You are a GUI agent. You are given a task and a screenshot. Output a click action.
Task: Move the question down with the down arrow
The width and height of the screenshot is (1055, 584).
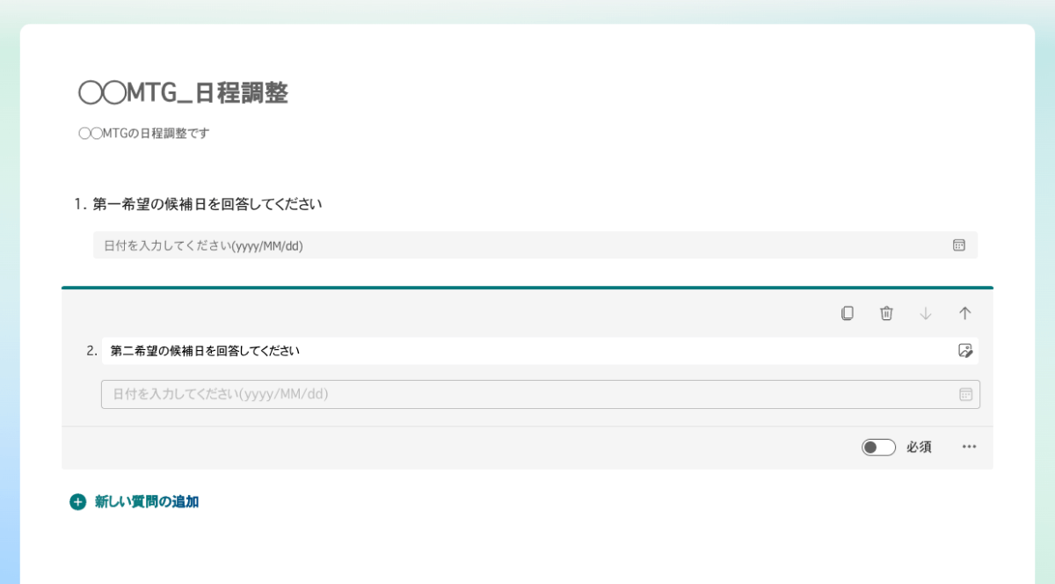925,313
